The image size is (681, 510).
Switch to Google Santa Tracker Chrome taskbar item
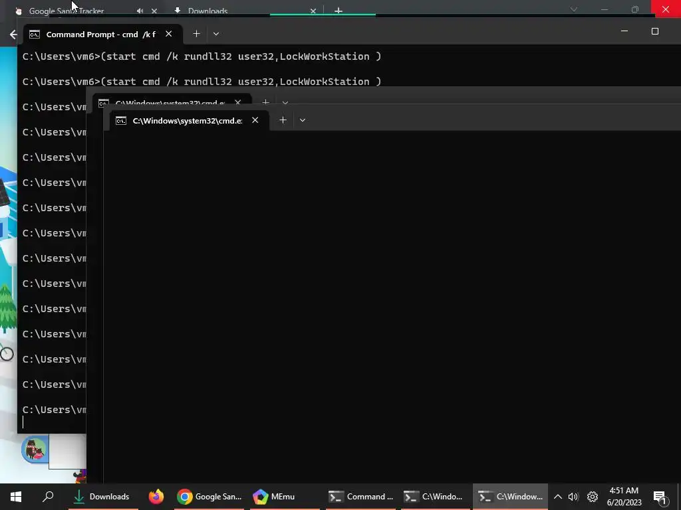[209, 497]
